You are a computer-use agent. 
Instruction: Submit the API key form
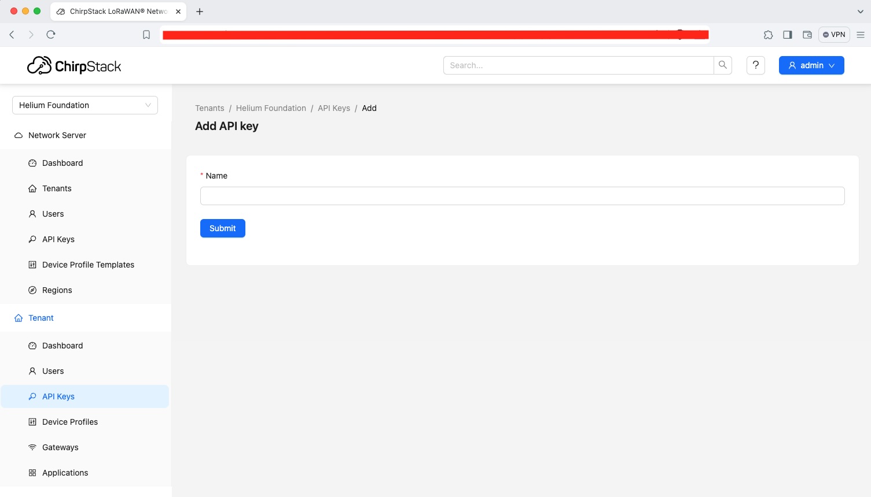click(x=222, y=228)
